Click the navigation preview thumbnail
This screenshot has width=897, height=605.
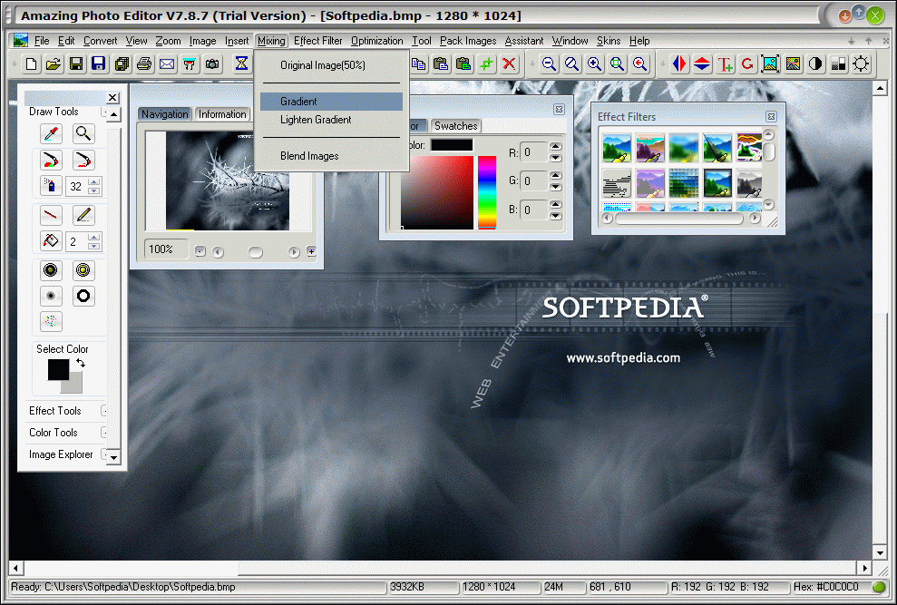click(x=227, y=181)
